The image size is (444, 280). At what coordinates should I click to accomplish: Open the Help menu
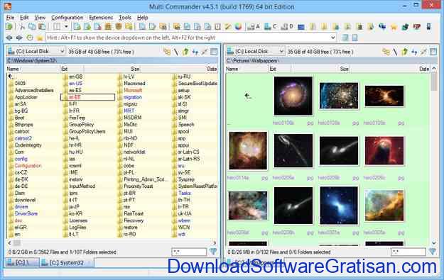pyautogui.click(x=142, y=18)
